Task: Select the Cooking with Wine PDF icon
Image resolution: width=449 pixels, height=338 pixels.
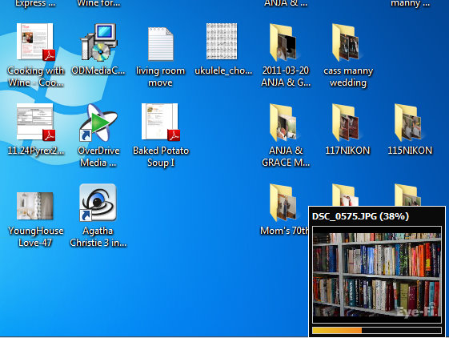Action: click(x=35, y=42)
